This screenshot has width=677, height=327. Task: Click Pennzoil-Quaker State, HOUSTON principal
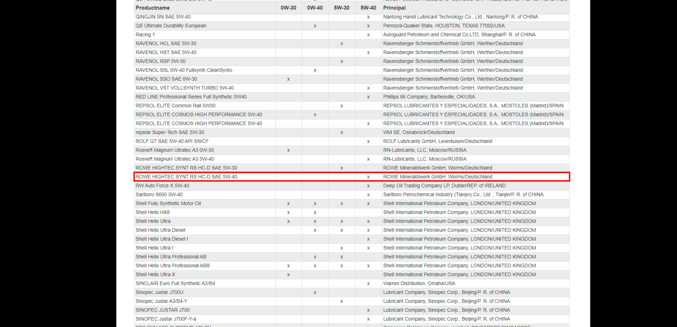pyautogui.click(x=444, y=26)
